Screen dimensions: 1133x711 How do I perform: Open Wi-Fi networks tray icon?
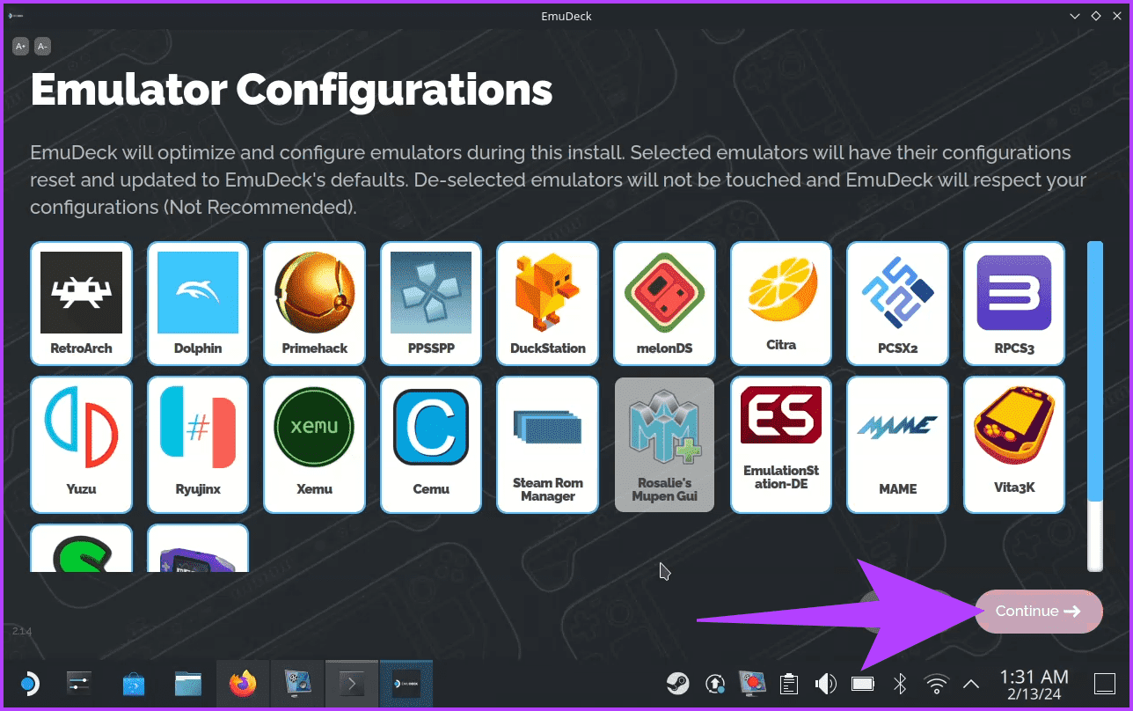(x=938, y=683)
